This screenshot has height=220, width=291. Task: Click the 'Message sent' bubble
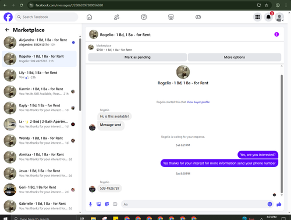click(x=111, y=125)
